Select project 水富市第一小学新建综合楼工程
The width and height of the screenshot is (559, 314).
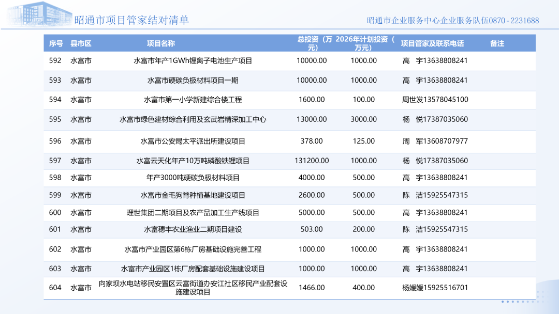click(x=193, y=100)
